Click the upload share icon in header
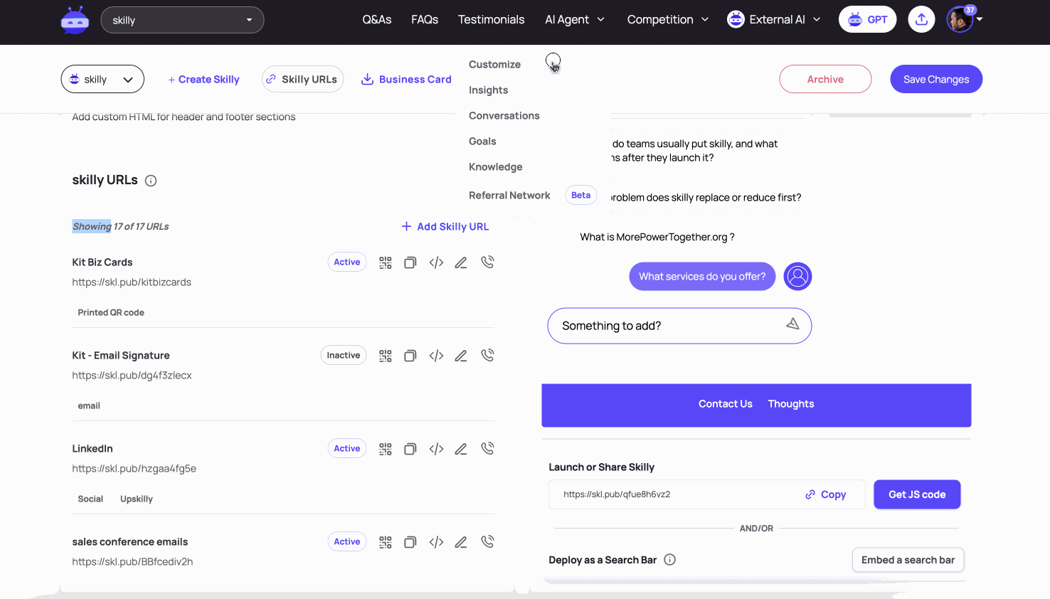The width and height of the screenshot is (1050, 599). (x=921, y=19)
